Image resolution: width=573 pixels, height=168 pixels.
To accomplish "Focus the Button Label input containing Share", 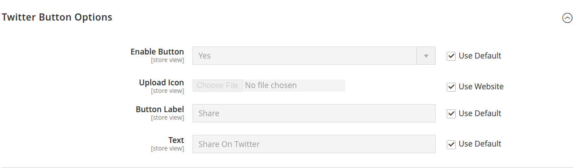I will pyautogui.click(x=314, y=113).
